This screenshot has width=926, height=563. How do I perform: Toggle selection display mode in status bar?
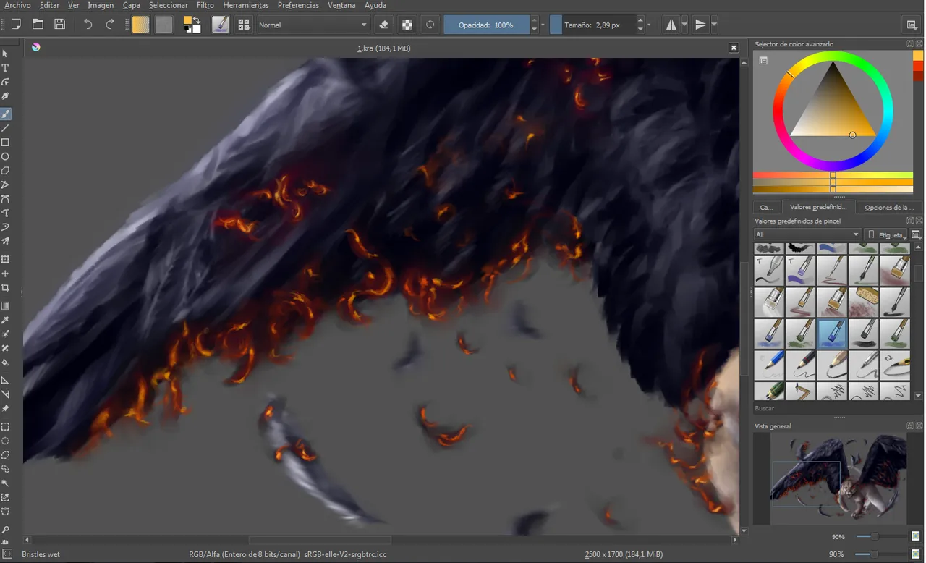(x=7, y=554)
